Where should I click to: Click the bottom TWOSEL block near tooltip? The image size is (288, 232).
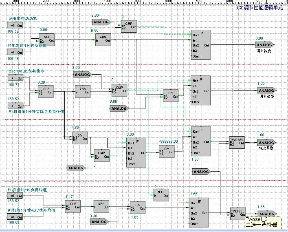pyautogui.click(x=237, y=214)
